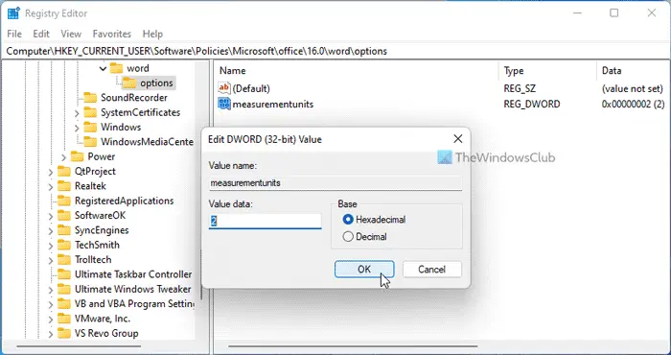Expand the Ultimate Windows Tweaker key
Image resolution: width=671 pixels, height=355 pixels.
[x=51, y=290]
